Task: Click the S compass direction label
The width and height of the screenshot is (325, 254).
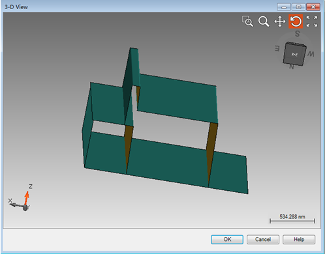Action: pyautogui.click(x=298, y=34)
